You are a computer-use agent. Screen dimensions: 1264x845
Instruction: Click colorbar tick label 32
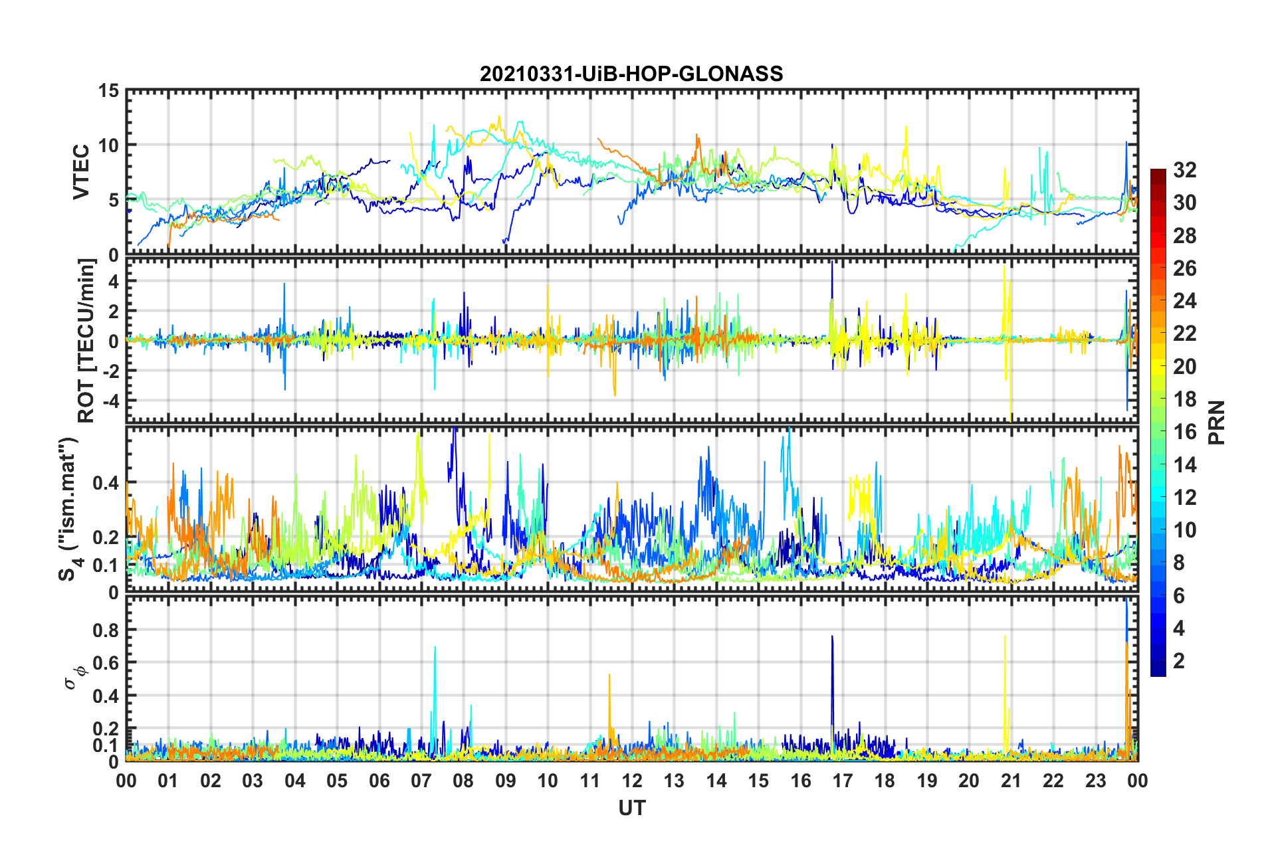[x=1184, y=170]
